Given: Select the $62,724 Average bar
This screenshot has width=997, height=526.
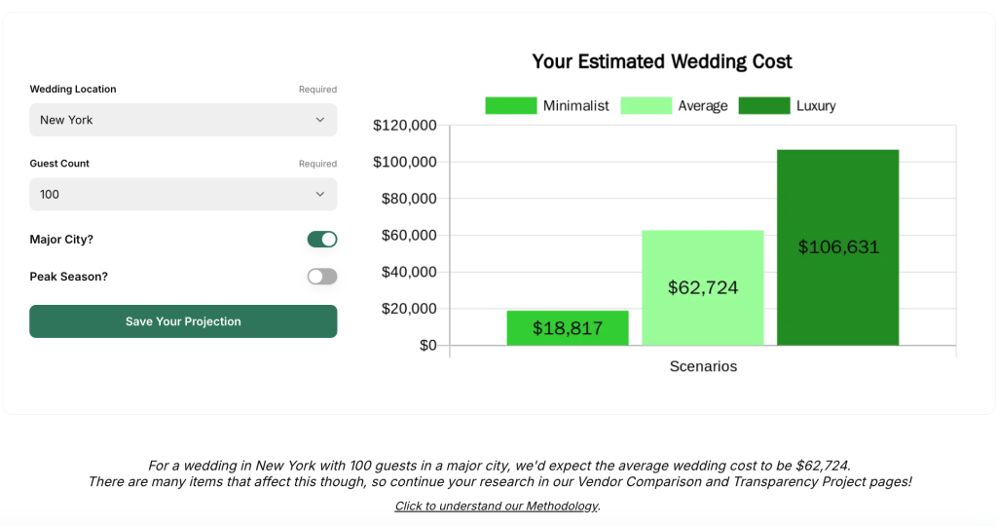Looking at the screenshot, I should (x=702, y=287).
